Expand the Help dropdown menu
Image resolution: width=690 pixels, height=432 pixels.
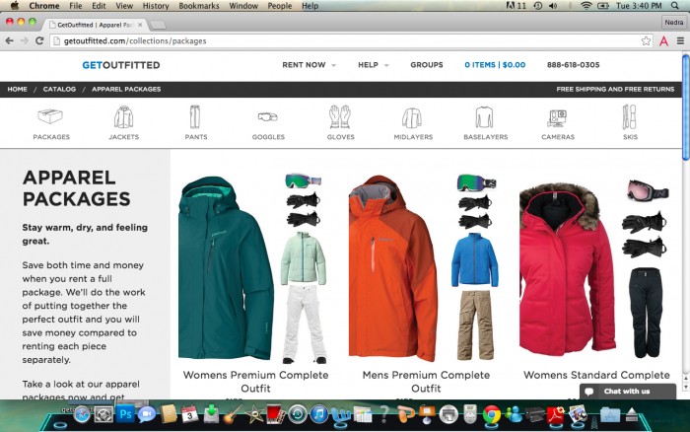(373, 65)
